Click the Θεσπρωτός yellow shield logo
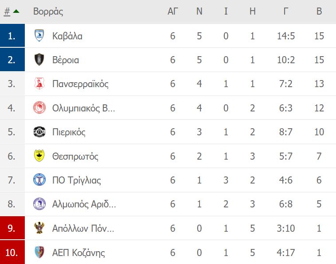The image size is (336, 264). click(x=39, y=156)
